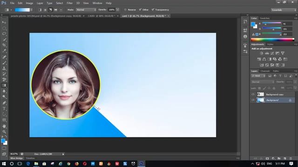Viewport: 298px width, 167px height.
Task: Open the Essentials workspace dropdown
Action: pos(284,10)
